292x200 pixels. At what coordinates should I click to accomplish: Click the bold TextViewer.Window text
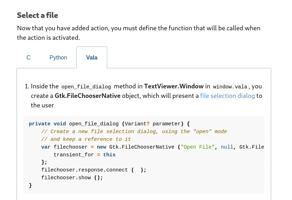[174, 86]
